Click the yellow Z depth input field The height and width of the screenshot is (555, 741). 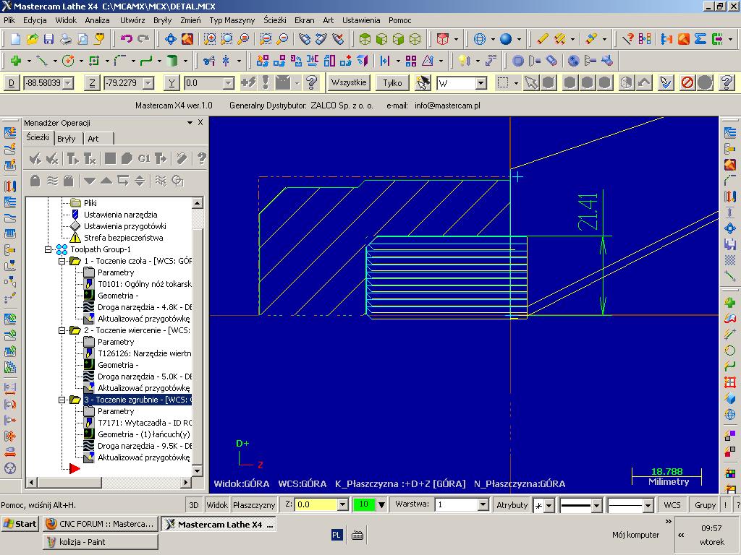(316, 505)
